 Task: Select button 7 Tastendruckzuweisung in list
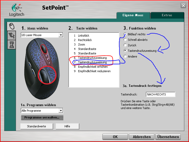click(94, 62)
